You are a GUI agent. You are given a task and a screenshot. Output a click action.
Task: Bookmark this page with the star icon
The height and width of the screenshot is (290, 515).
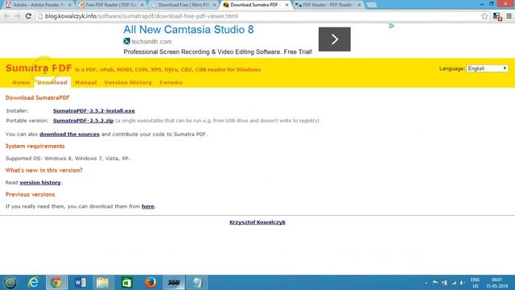[x=484, y=16]
